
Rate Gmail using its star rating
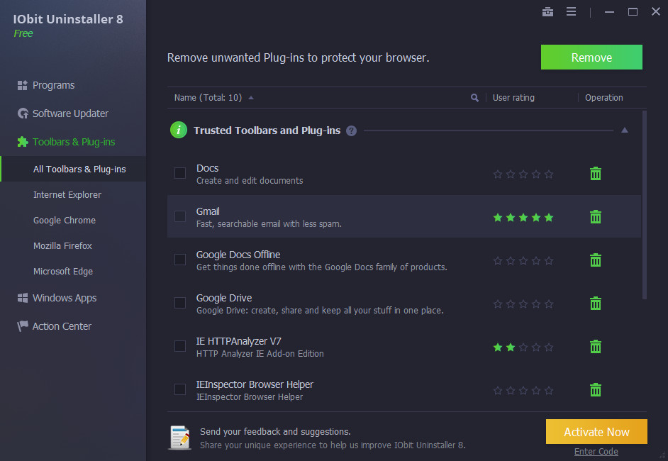pyautogui.click(x=523, y=218)
